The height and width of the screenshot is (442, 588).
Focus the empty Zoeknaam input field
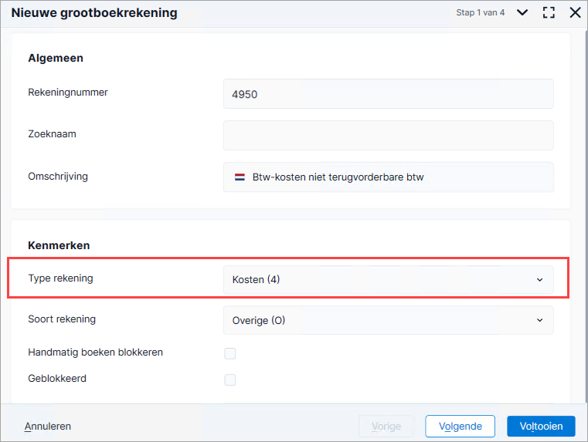[388, 136]
